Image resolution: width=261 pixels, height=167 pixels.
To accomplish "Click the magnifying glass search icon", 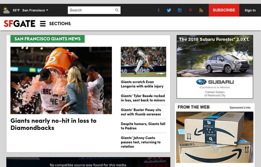I will pos(117,10).
